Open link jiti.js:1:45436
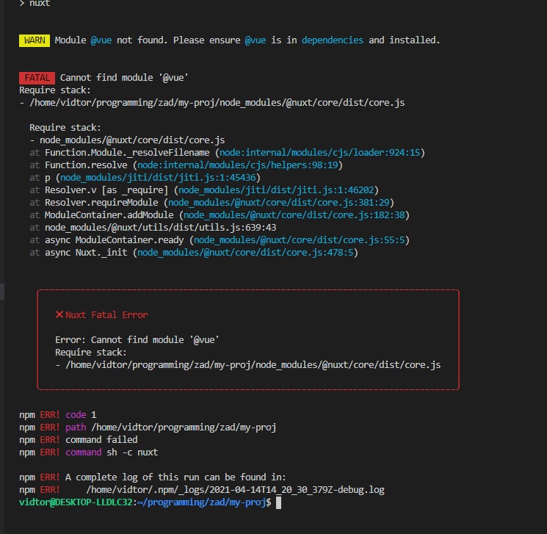The height and width of the screenshot is (534, 547). [158, 178]
